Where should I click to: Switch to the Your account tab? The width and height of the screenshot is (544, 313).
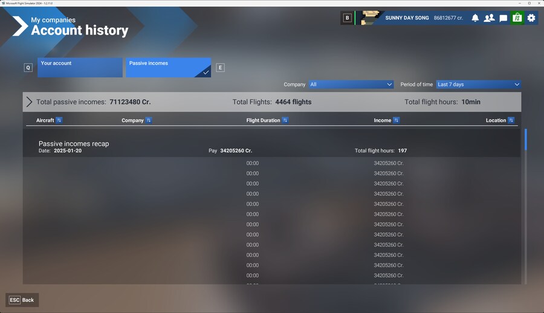(x=80, y=68)
